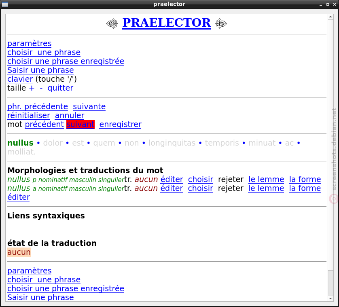Click the quitter link

[60, 88]
